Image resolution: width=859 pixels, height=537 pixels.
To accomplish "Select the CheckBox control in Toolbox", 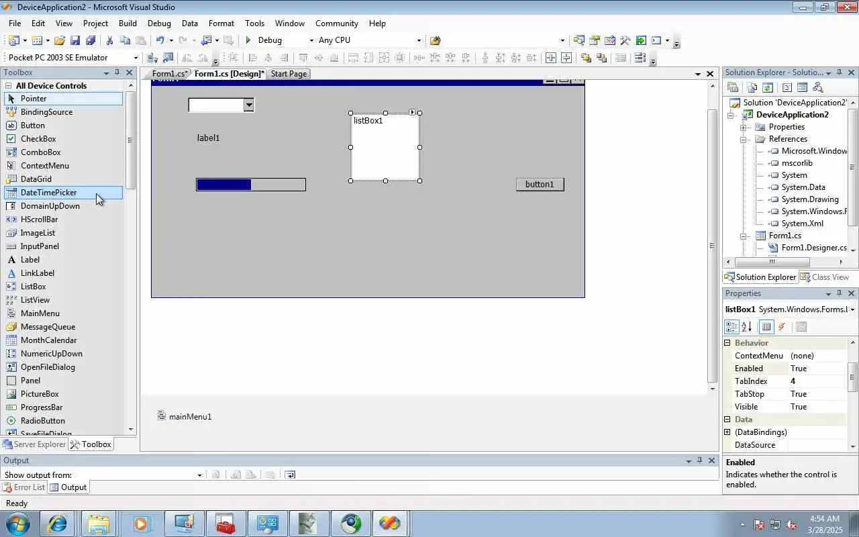I will (38, 139).
